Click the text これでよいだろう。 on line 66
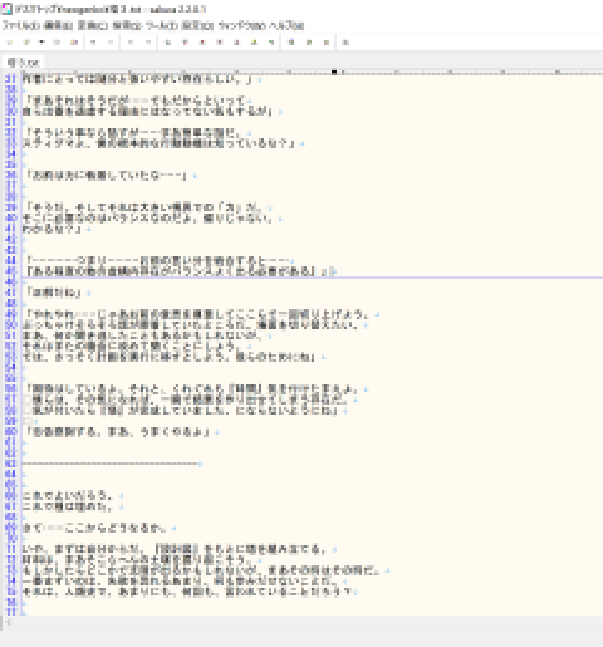This screenshot has width=603, height=647. (x=68, y=496)
